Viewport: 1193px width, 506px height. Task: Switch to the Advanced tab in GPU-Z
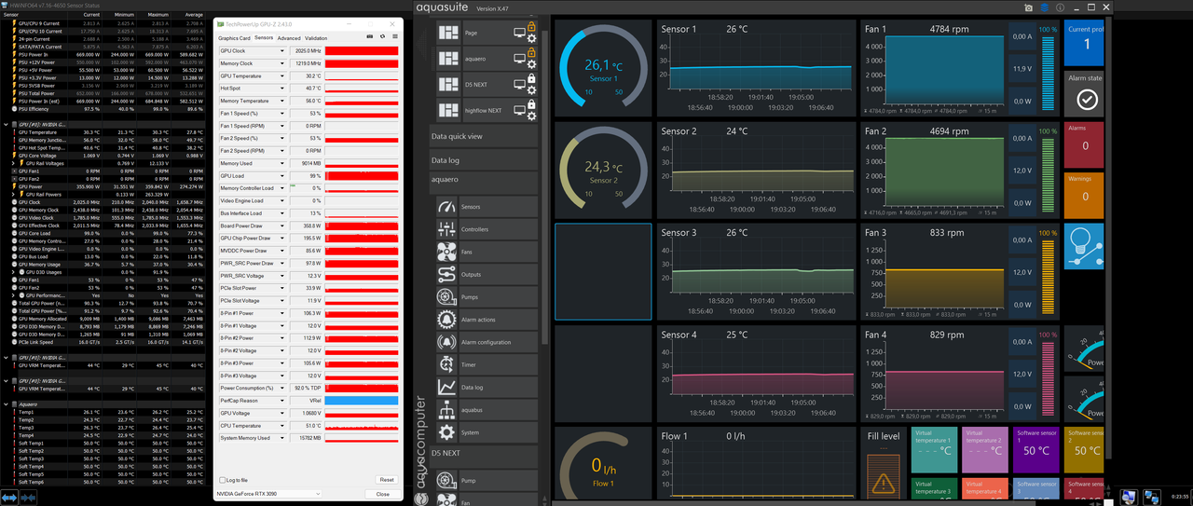pyautogui.click(x=289, y=38)
